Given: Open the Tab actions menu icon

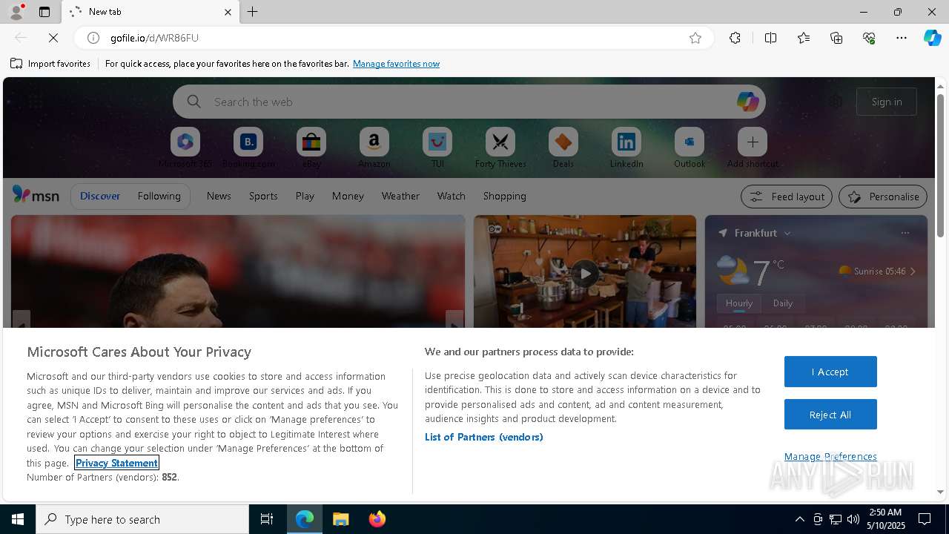Looking at the screenshot, I should point(44,12).
